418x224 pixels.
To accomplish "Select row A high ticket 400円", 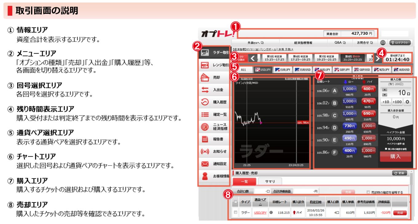I will click(x=368, y=89).
